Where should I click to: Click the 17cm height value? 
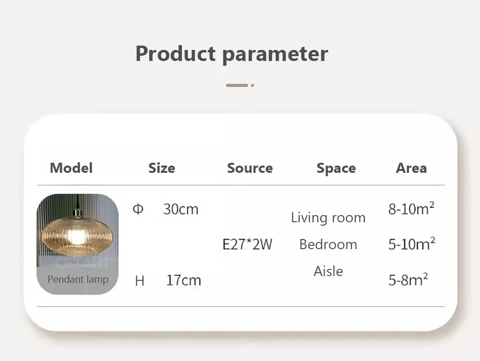[x=183, y=280]
